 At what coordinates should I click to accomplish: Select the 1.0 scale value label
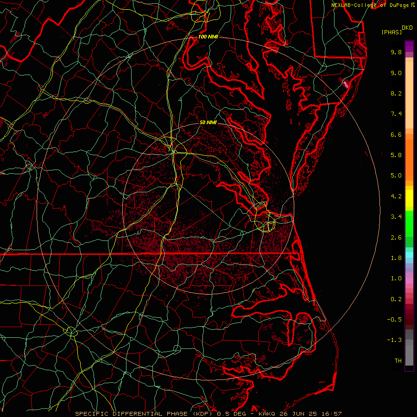[x=396, y=278]
